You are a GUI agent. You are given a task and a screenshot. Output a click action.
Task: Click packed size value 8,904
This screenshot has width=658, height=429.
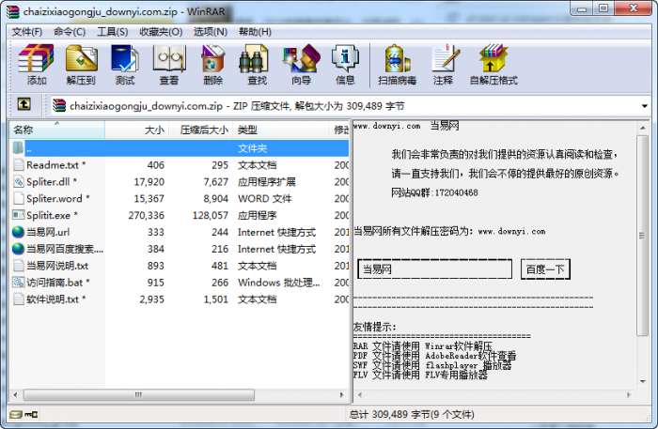[x=215, y=199]
